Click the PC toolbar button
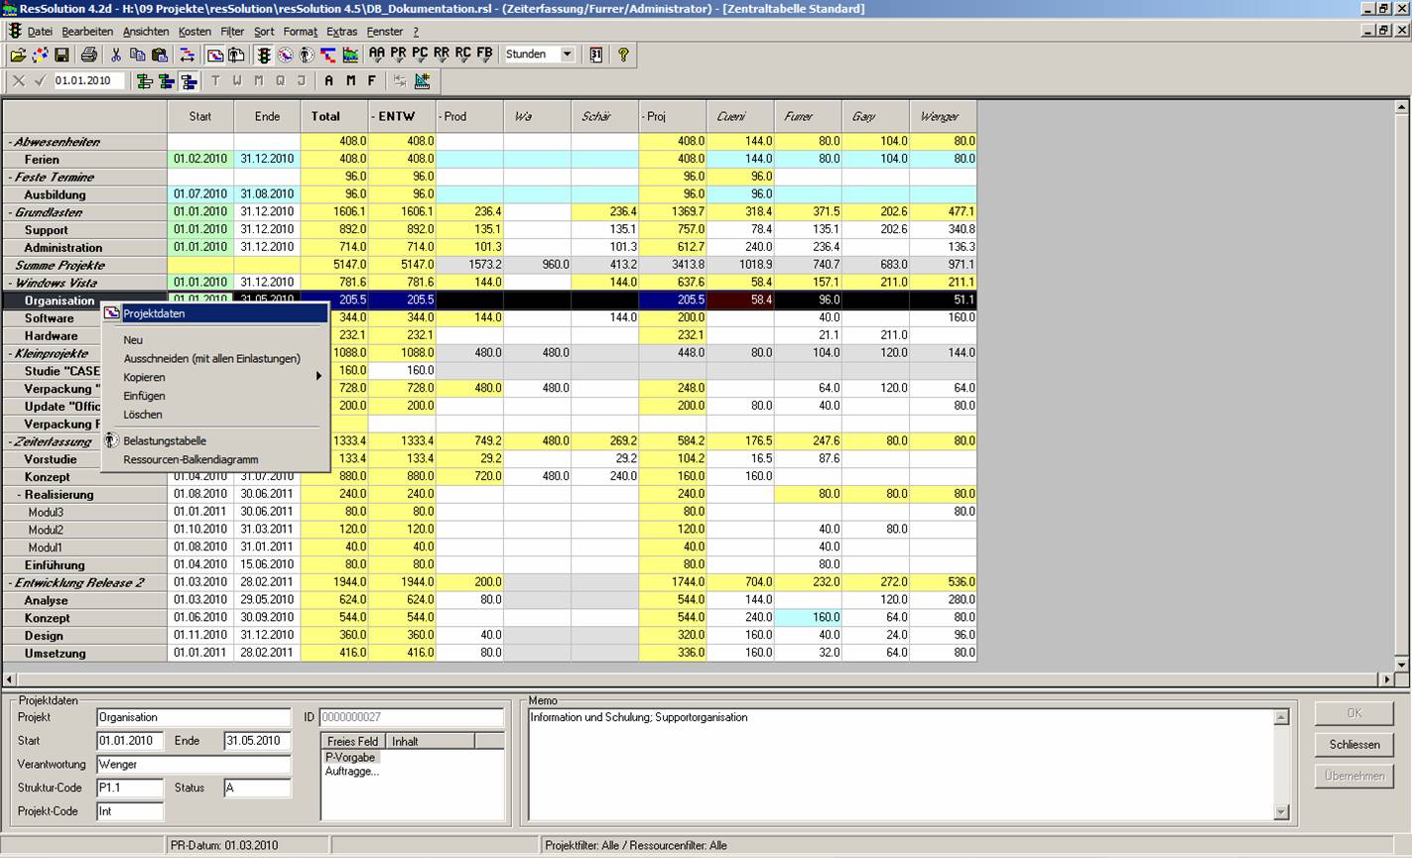Viewport: 1412px width, 858px height. tap(420, 55)
